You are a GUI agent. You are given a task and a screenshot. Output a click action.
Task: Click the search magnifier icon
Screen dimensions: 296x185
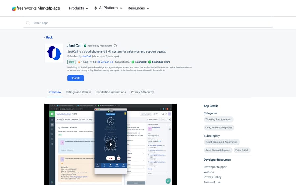28,23
